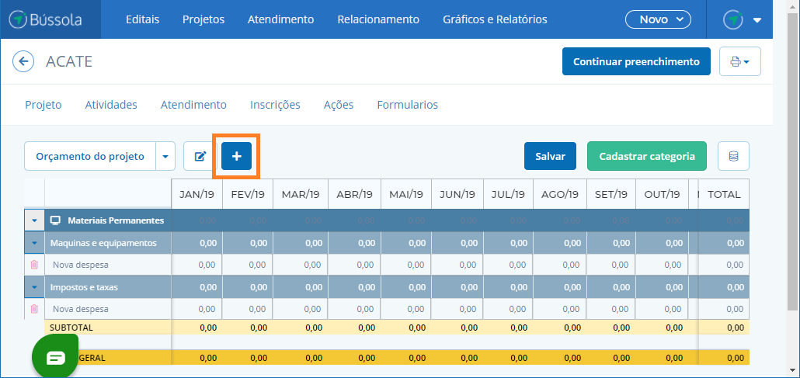
Task: Switch to the Atendimento tab under ACATE
Action: coord(193,105)
